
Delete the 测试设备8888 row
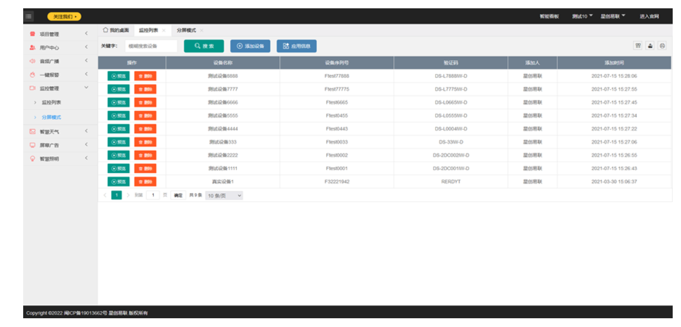coord(145,76)
